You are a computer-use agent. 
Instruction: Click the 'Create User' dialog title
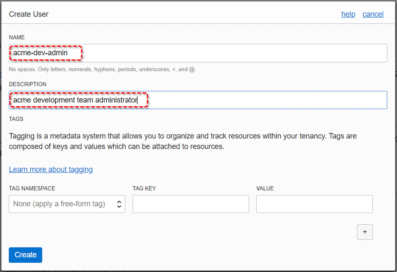(x=29, y=14)
